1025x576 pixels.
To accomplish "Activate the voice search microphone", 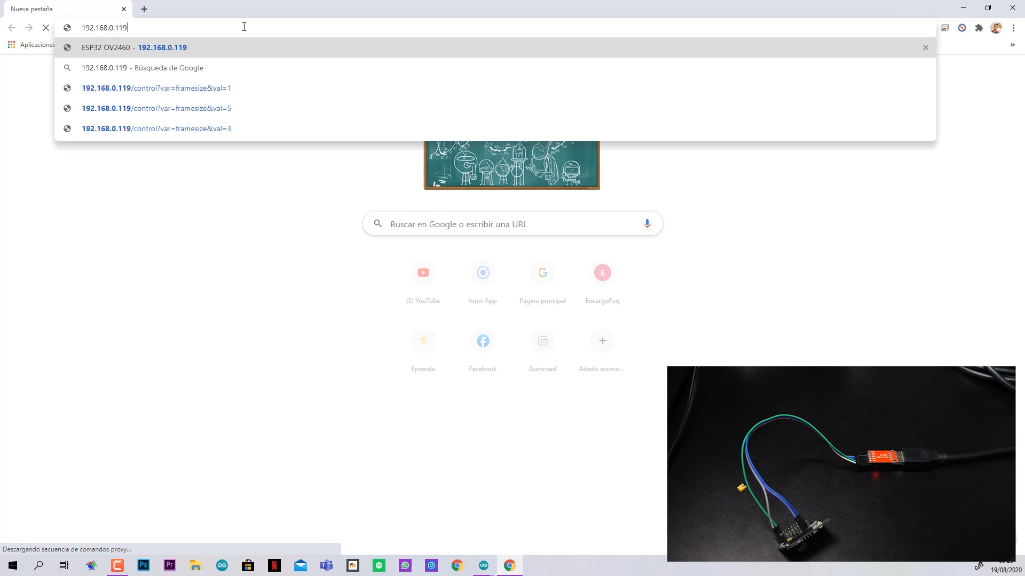I will (647, 223).
